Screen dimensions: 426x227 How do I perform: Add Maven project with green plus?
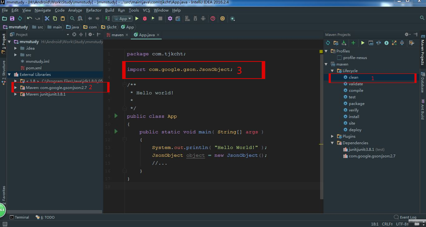(353, 43)
